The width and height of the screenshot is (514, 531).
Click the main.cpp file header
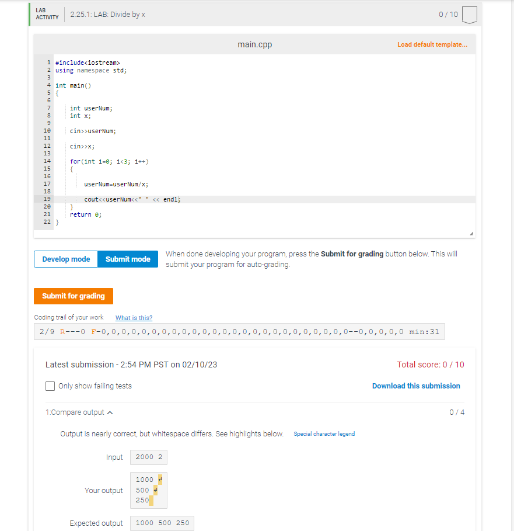pos(255,44)
